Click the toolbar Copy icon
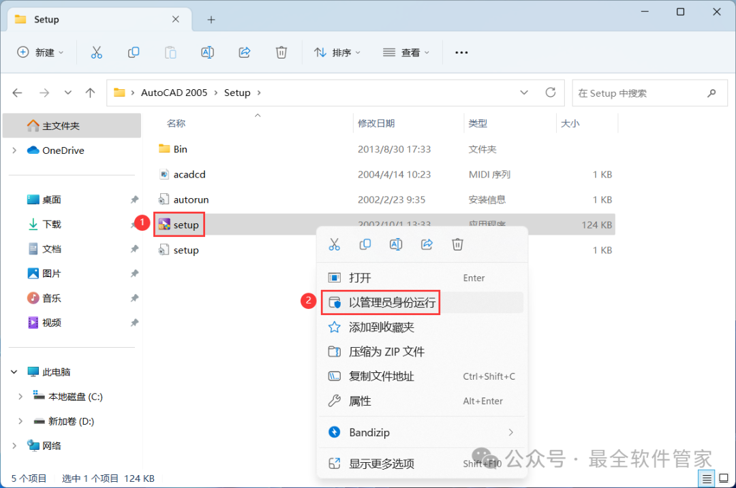This screenshot has width=736, height=488. [x=134, y=52]
